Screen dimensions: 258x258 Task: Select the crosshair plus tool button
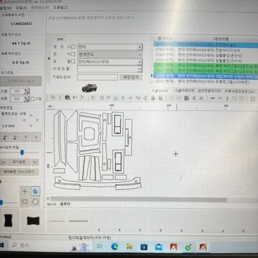[25, 191]
